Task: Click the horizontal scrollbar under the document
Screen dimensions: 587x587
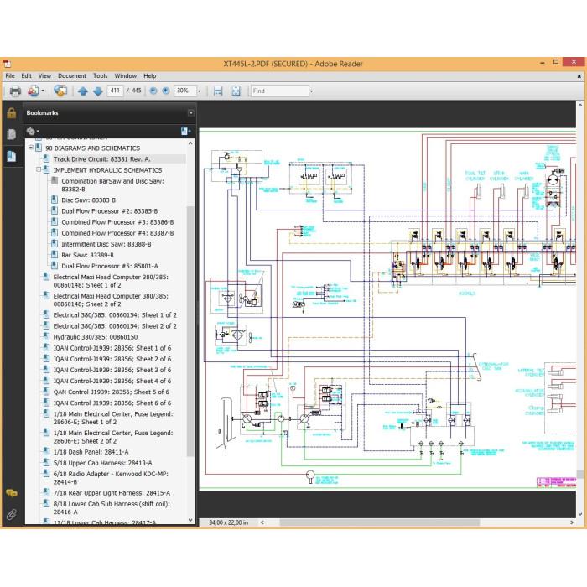Action: click(x=379, y=522)
